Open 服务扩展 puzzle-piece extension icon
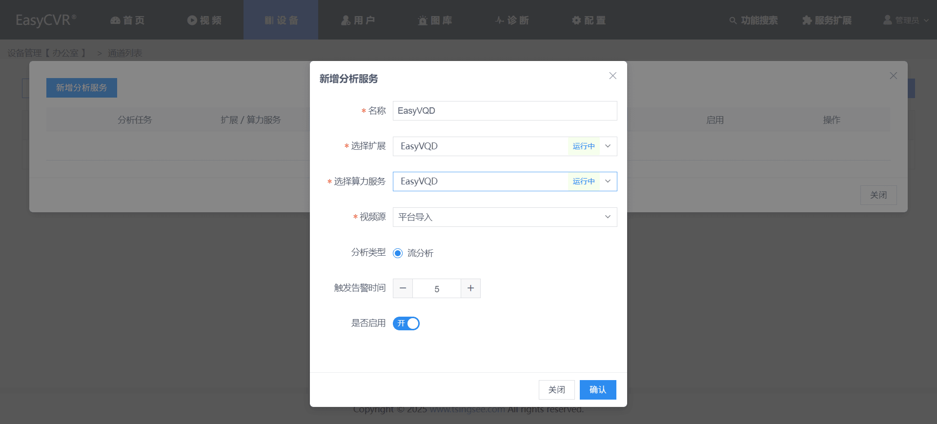 click(x=807, y=20)
